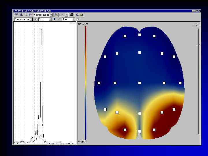Click the minimum value label below the color scale
Screen dimensions: 208x156
click(x=82, y=142)
